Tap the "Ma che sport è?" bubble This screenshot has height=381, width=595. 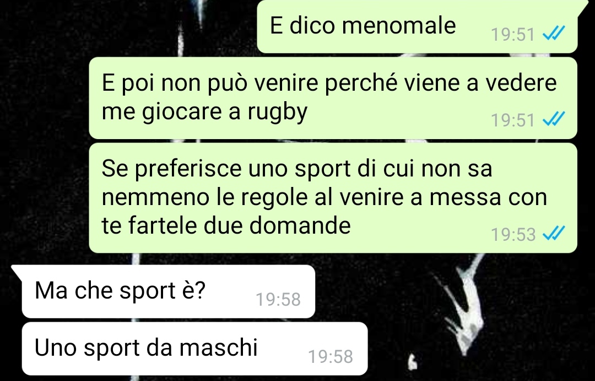pos(169,291)
